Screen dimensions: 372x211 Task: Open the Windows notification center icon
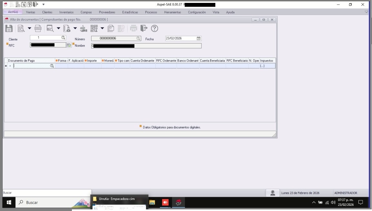click(x=361, y=203)
